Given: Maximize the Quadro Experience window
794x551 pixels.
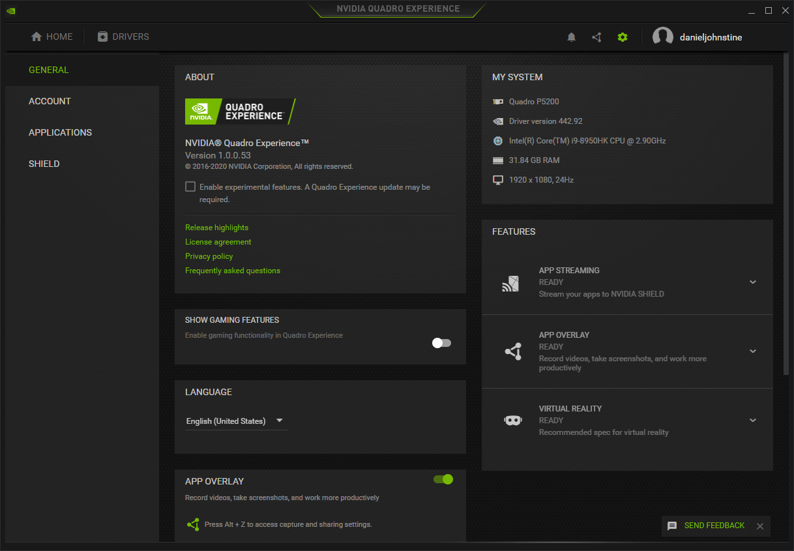Looking at the screenshot, I should coord(769,10).
